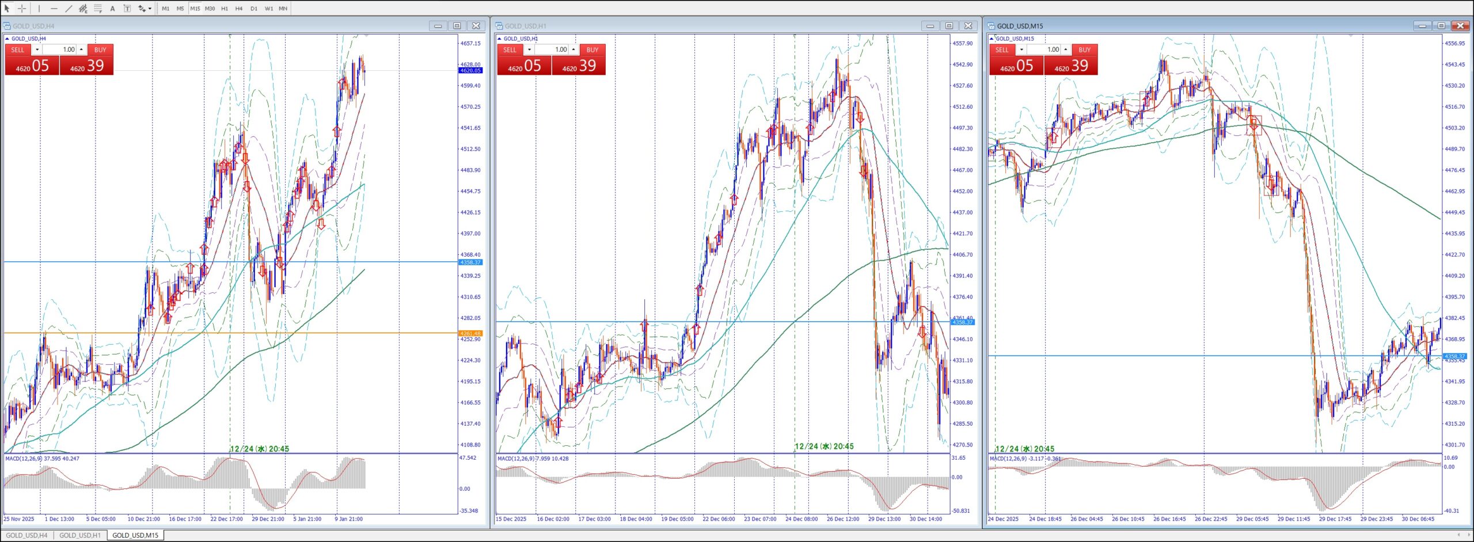Screen dimensions: 1474x542
Task: Decrease lot volume on GOLD_USD,H1 chart
Action: pyautogui.click(x=529, y=49)
